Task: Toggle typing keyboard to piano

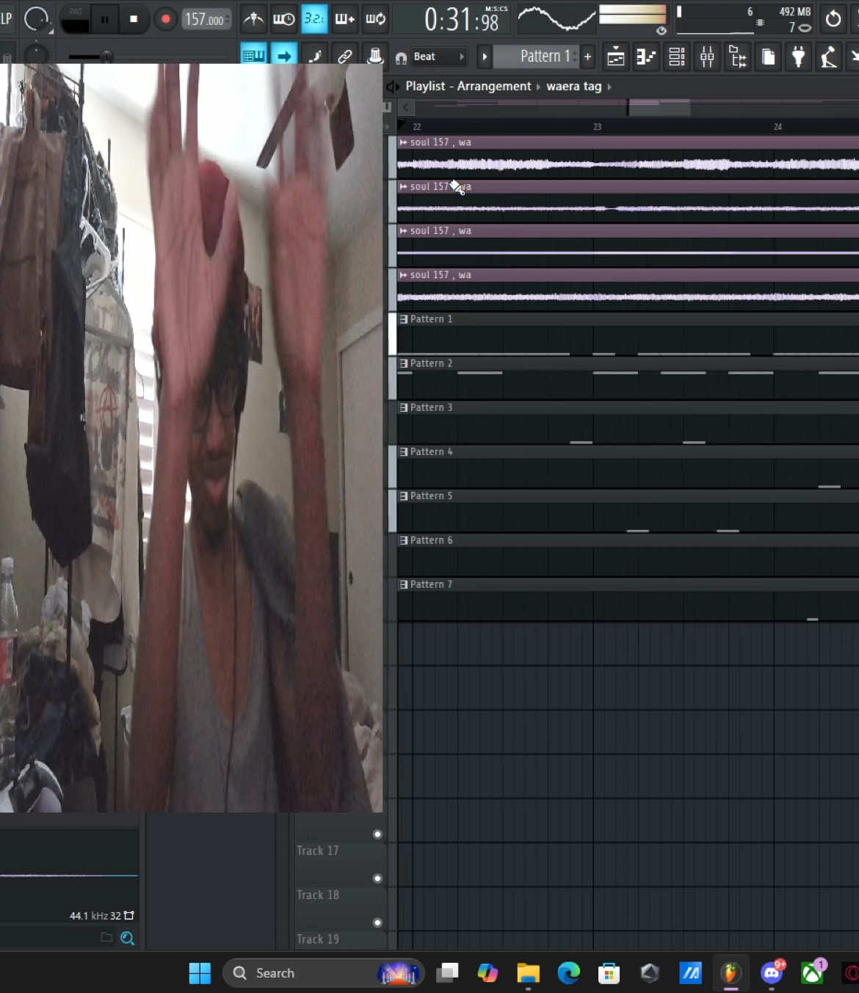Action: (x=253, y=57)
